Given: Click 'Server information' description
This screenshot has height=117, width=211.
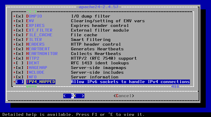Looking at the screenshot, I should (95, 77).
